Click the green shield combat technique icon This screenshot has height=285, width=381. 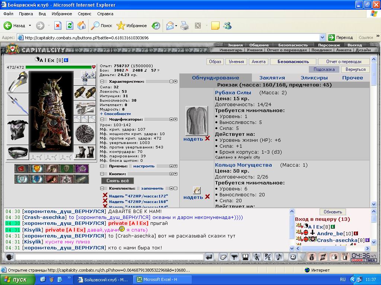coord(67,168)
